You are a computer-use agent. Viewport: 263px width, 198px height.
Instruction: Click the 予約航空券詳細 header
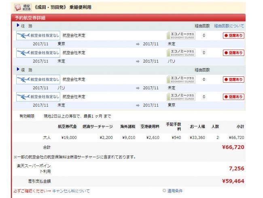point(128,18)
